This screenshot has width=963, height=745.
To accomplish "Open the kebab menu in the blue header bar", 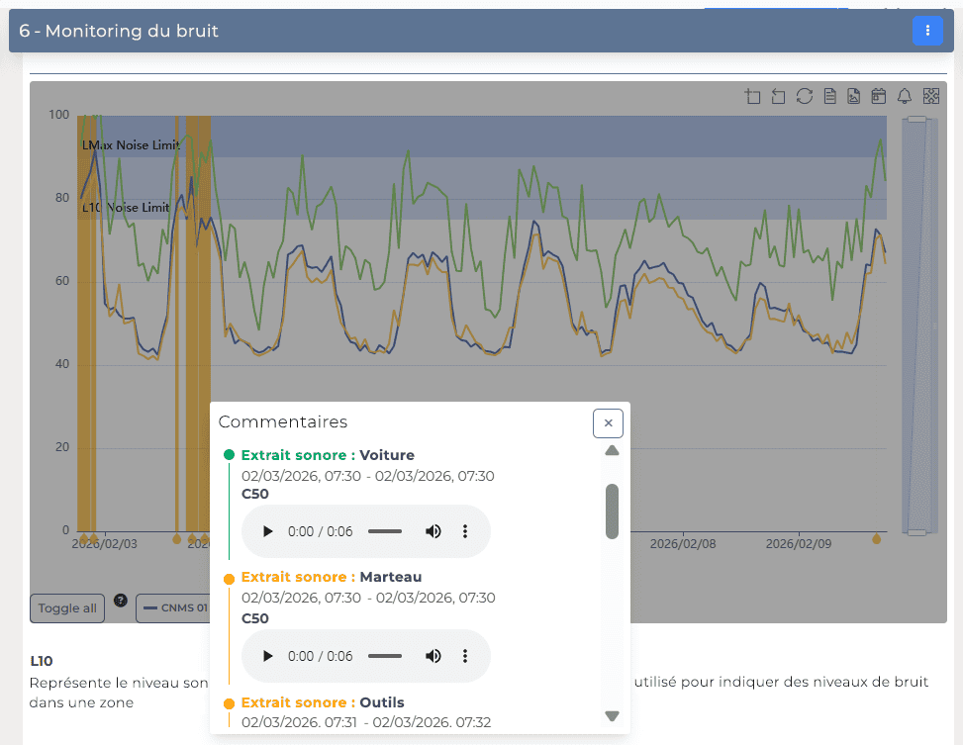I will click(x=927, y=31).
